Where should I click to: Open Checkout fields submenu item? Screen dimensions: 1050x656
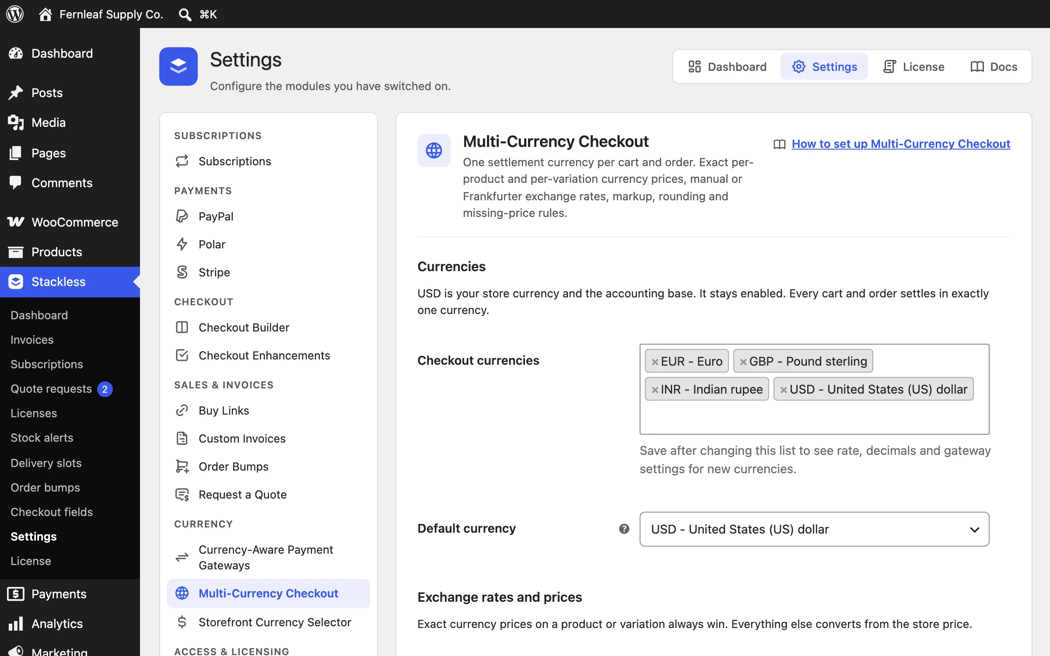click(x=52, y=512)
